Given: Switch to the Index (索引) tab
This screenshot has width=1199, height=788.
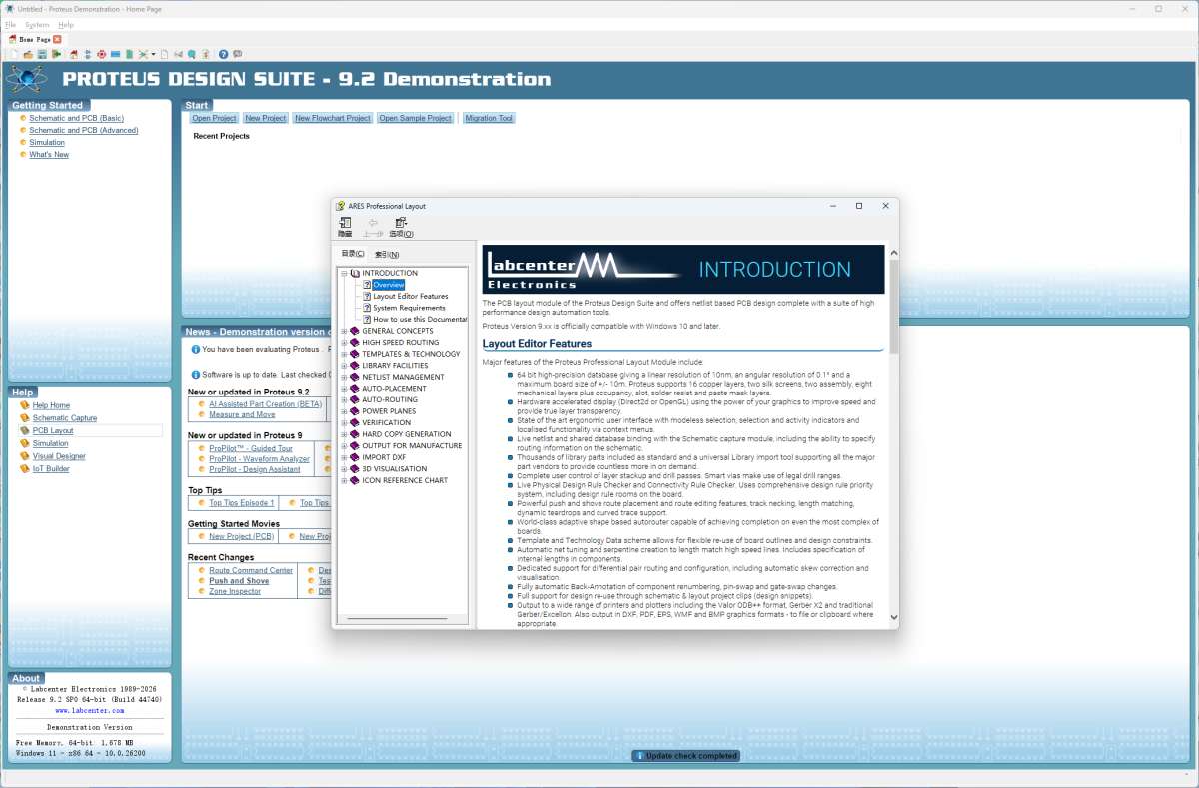Looking at the screenshot, I should [x=387, y=254].
